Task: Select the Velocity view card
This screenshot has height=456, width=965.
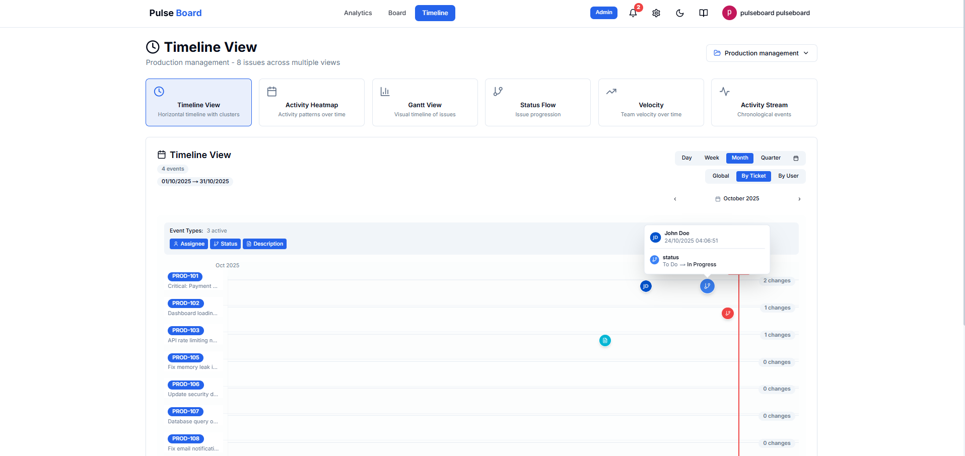Action: pos(651,102)
